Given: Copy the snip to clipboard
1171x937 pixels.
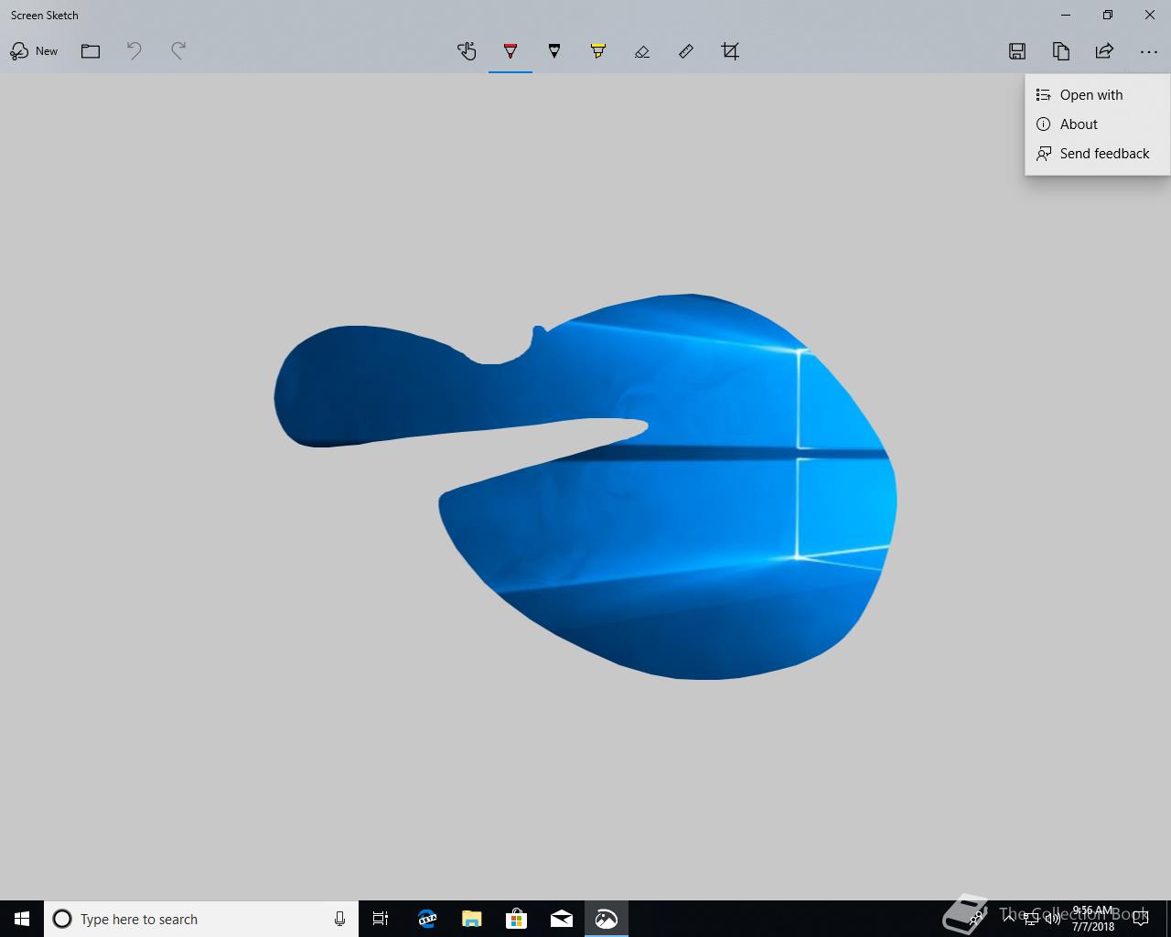Looking at the screenshot, I should pyautogui.click(x=1061, y=51).
